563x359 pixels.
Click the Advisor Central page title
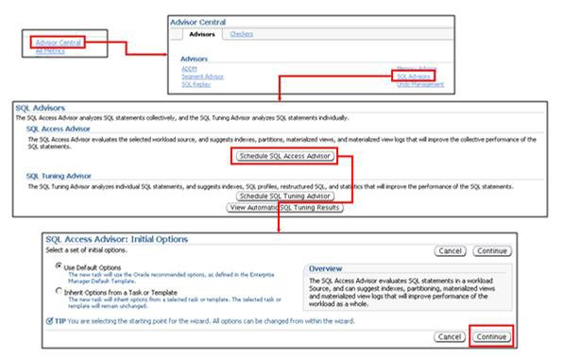pos(197,23)
